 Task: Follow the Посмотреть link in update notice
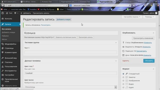pos(45,25)
